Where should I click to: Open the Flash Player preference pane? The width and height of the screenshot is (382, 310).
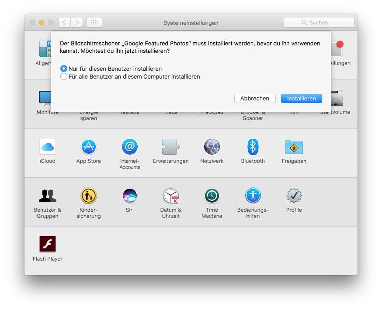point(47,243)
